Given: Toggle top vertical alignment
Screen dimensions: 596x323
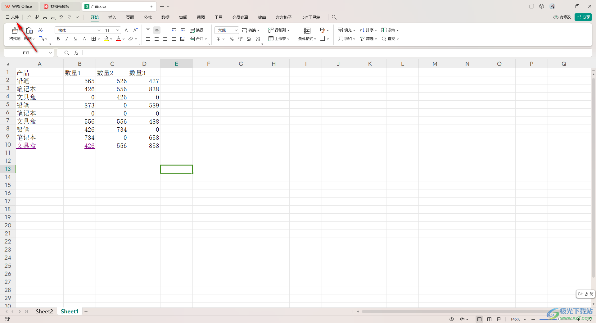Looking at the screenshot, I should coord(148,30).
